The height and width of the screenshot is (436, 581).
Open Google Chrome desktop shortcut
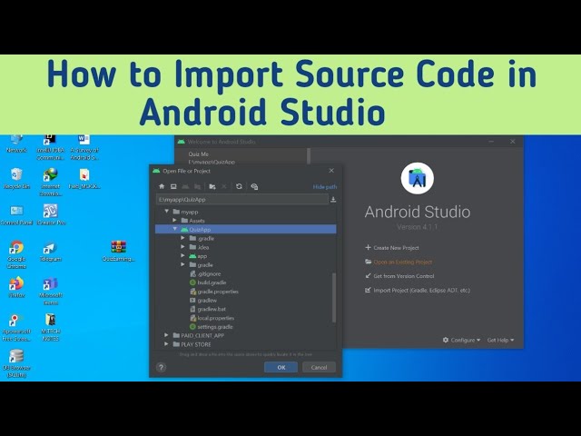(16, 254)
